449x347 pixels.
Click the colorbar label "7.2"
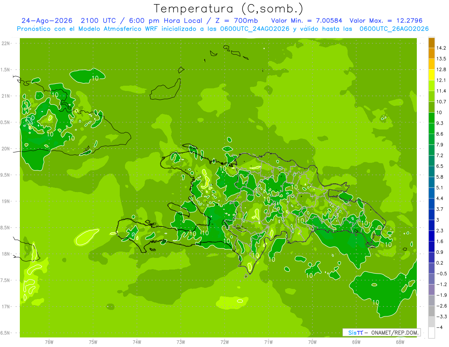coord(440,155)
